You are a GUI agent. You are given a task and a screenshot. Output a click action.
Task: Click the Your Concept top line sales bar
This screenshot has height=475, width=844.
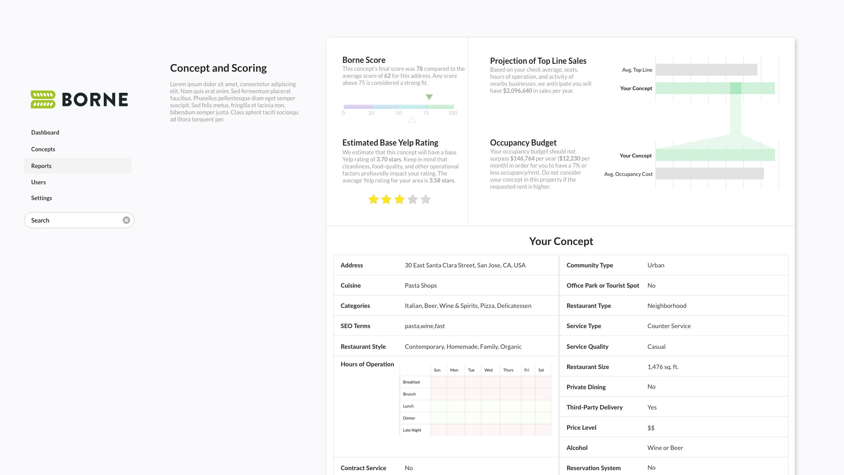715,88
